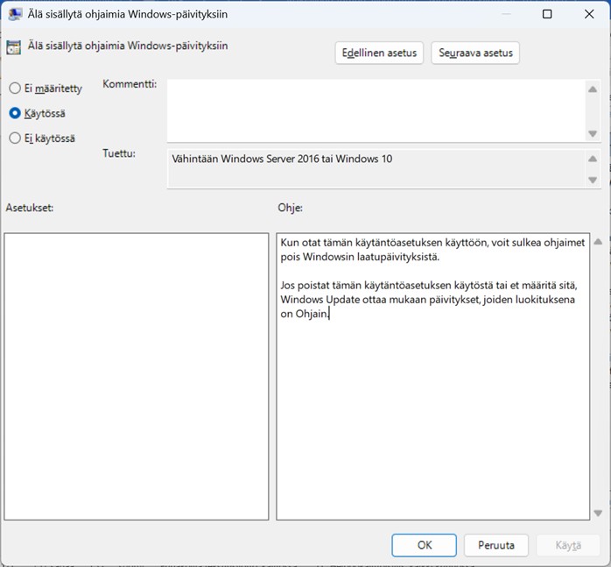The height and width of the screenshot is (567, 611).
Task: Click up arrow of Ohje scrollbar
Action: point(598,242)
